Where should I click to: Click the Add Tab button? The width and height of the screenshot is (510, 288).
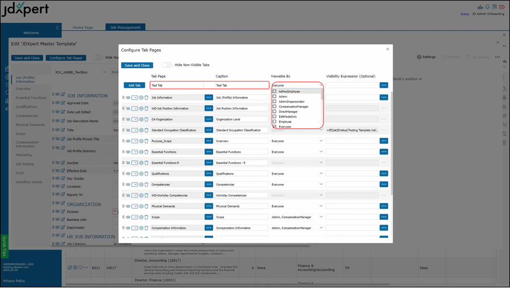(134, 85)
